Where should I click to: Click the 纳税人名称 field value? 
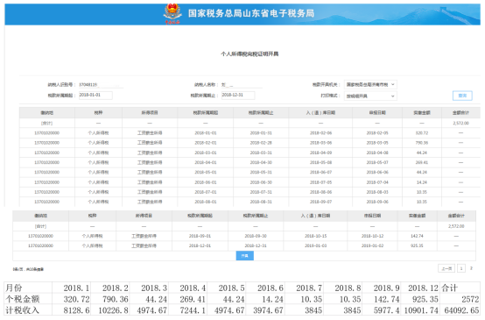coord(242,84)
